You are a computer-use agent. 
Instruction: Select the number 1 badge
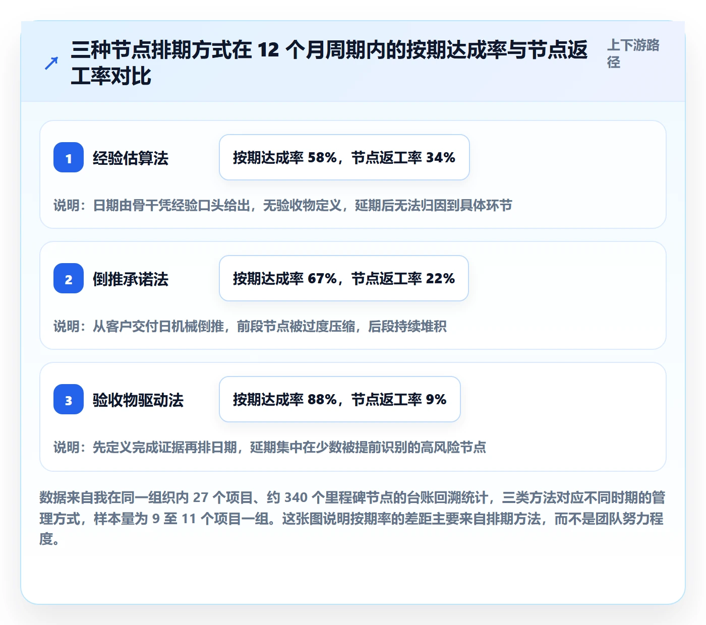tap(69, 157)
